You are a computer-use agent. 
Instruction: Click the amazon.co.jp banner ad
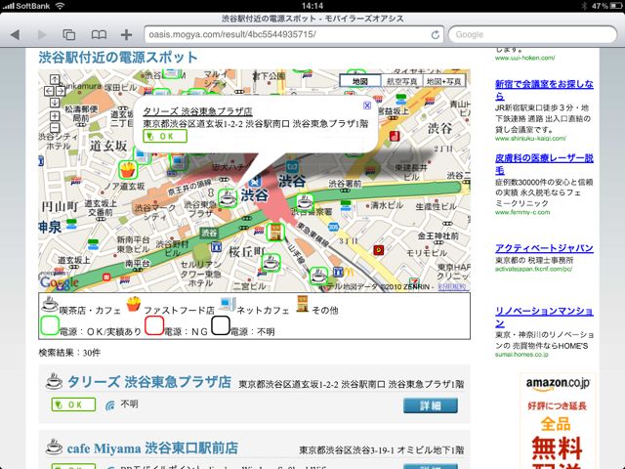[x=558, y=421]
